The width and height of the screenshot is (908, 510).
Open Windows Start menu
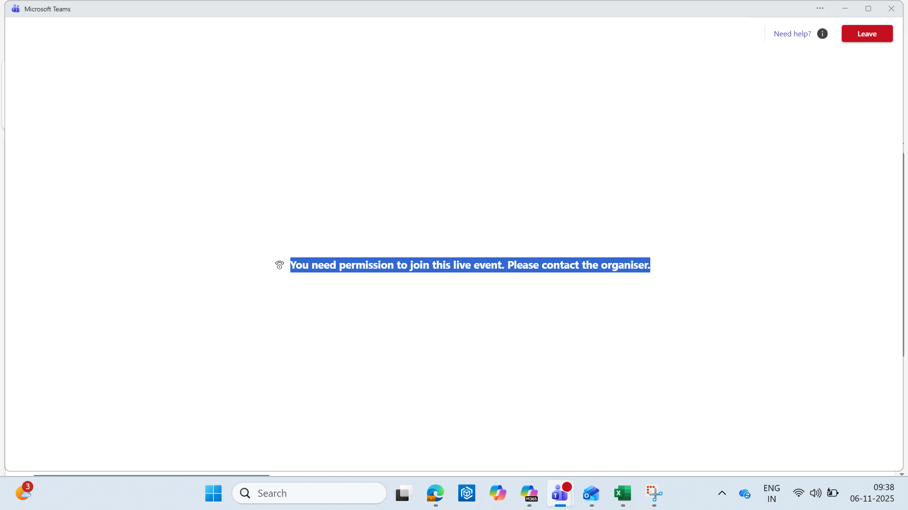pyautogui.click(x=213, y=493)
